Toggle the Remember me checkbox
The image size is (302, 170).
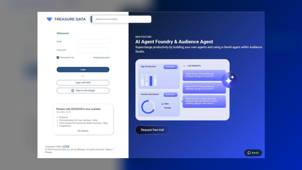pos(58,58)
